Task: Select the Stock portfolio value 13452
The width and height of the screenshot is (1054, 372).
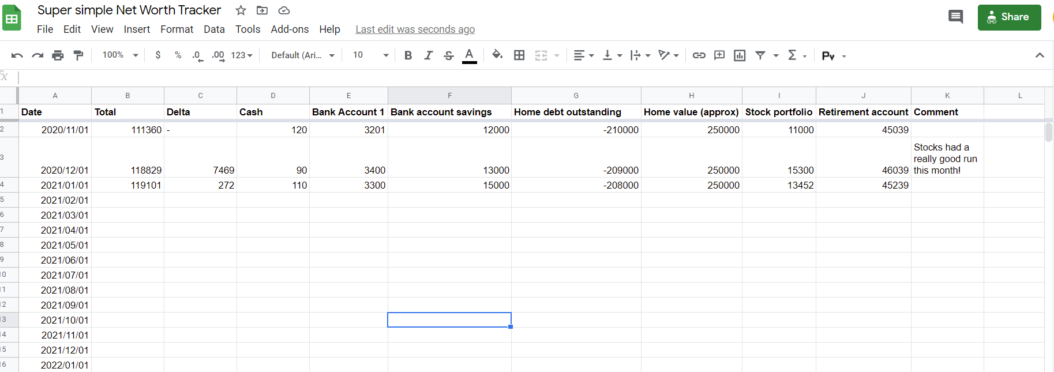Action: point(779,185)
